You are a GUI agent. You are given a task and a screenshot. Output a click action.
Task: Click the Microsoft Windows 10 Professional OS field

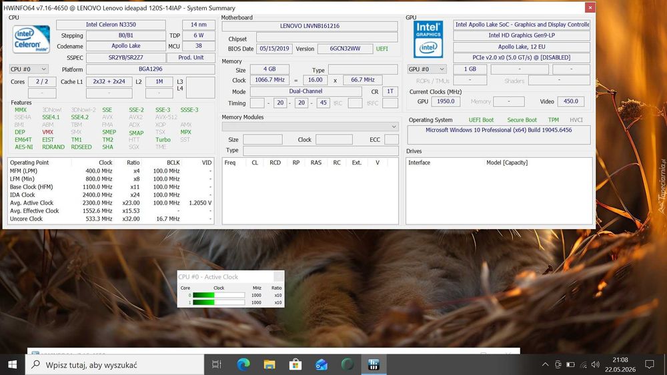pos(498,135)
